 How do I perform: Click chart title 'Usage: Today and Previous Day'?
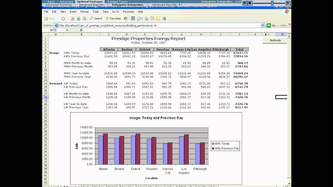click(x=156, y=118)
